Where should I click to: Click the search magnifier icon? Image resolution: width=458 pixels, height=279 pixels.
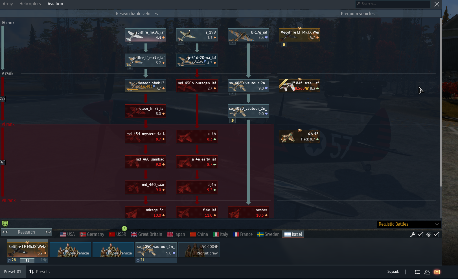click(359, 4)
